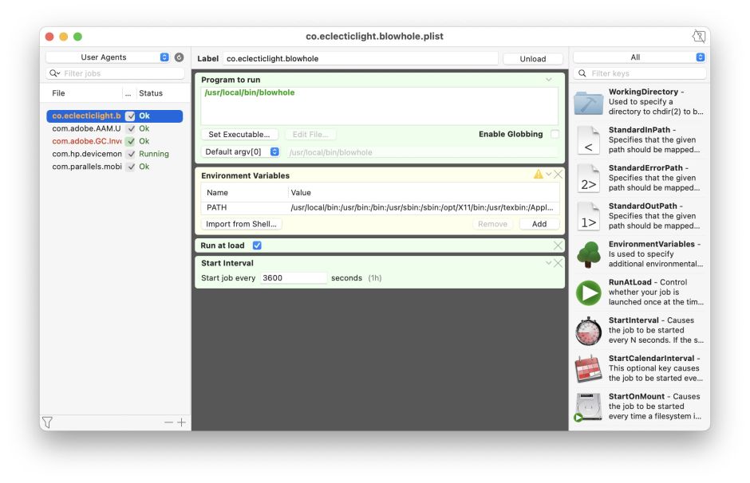
Task: Toggle the Run at load checkbox
Action: 257,245
